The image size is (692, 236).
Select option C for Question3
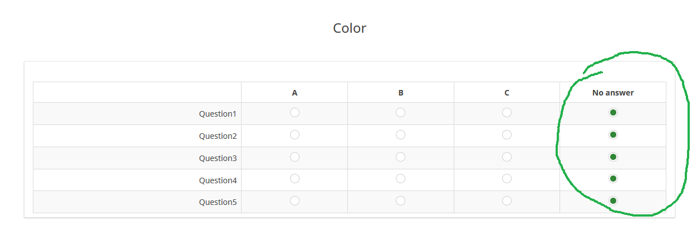[507, 157]
